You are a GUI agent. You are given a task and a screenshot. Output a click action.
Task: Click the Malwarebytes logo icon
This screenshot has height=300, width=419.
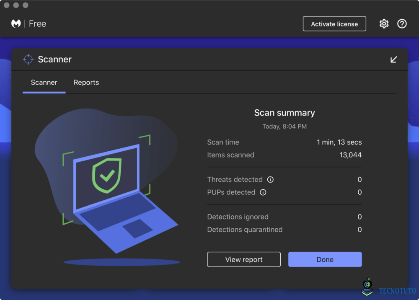pos(16,24)
